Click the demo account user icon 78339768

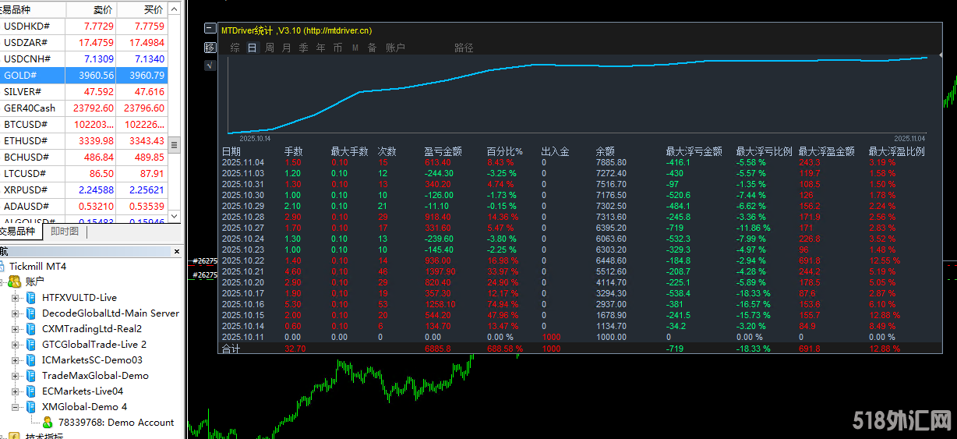pyautogui.click(x=48, y=423)
